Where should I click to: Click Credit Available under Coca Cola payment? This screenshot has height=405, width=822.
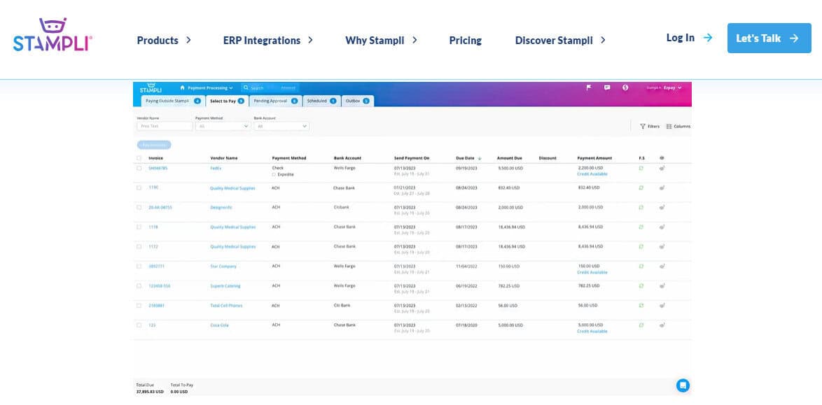pyautogui.click(x=592, y=331)
